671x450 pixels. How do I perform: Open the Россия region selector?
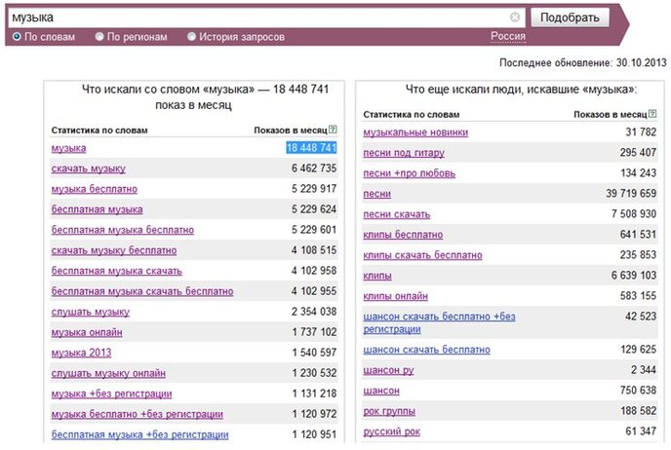coord(508,36)
